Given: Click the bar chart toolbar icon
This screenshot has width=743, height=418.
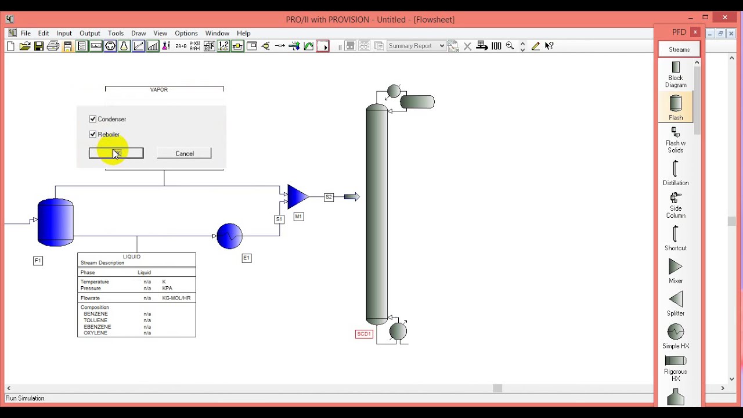Looking at the screenshot, I should (x=153, y=46).
